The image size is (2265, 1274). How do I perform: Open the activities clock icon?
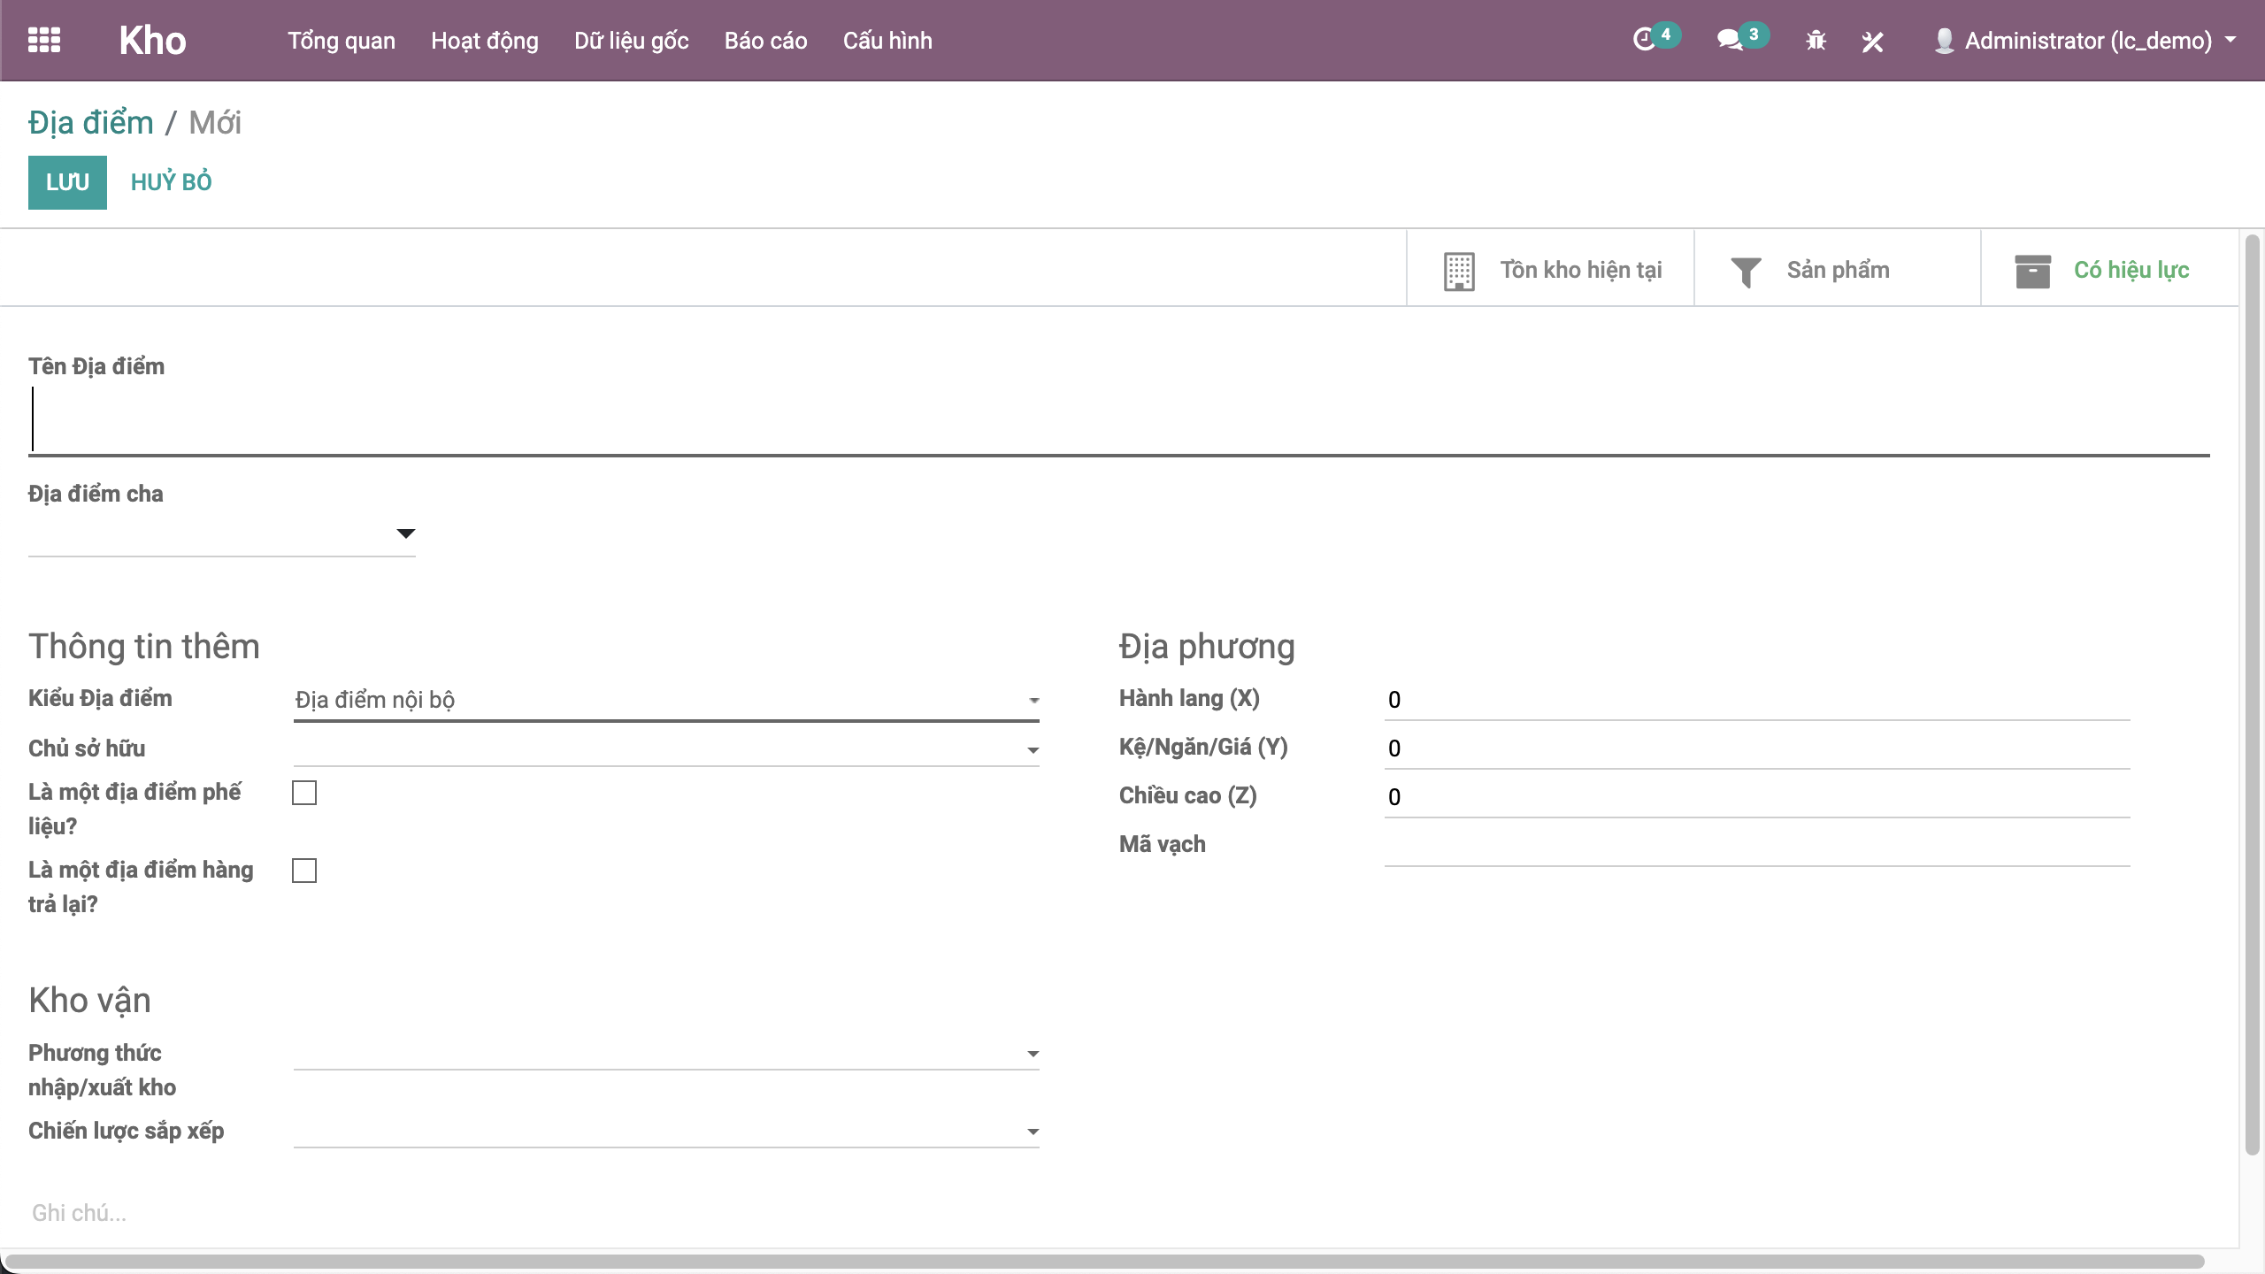[1644, 40]
